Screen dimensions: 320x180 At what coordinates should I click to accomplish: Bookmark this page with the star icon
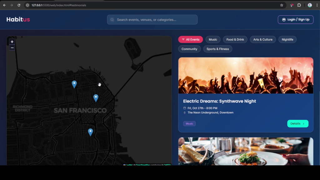[x=282, y=5]
